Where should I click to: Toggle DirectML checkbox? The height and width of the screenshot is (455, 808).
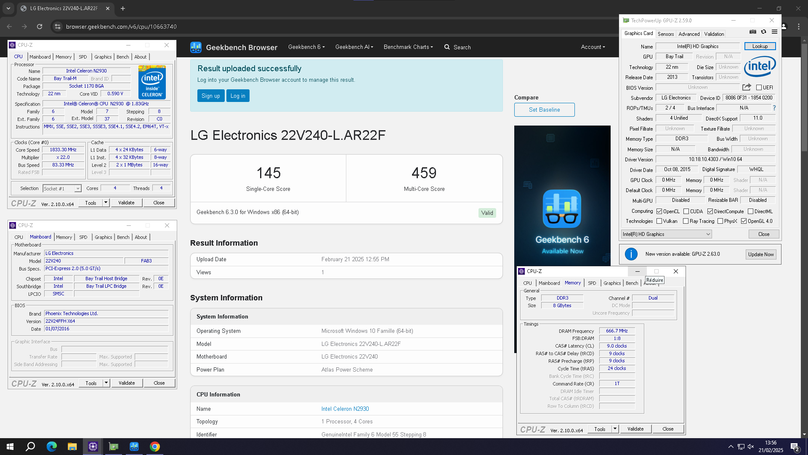point(750,211)
